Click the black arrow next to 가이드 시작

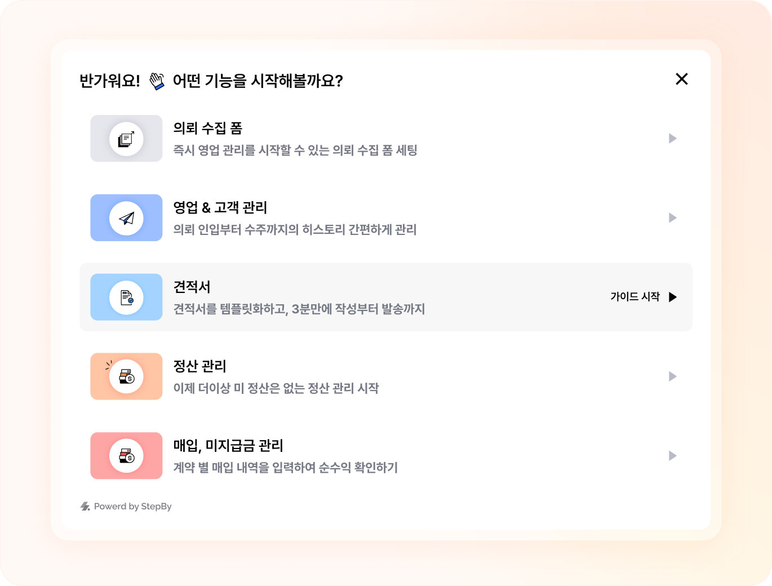(x=672, y=297)
